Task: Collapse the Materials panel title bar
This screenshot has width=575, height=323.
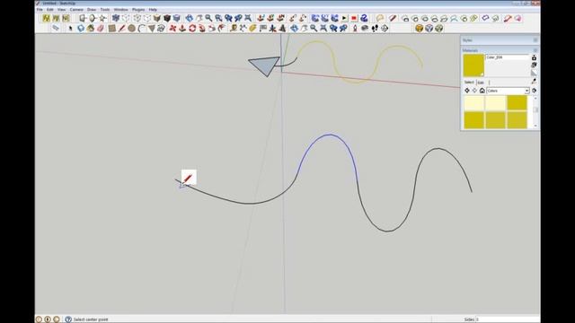Action: pos(500,50)
